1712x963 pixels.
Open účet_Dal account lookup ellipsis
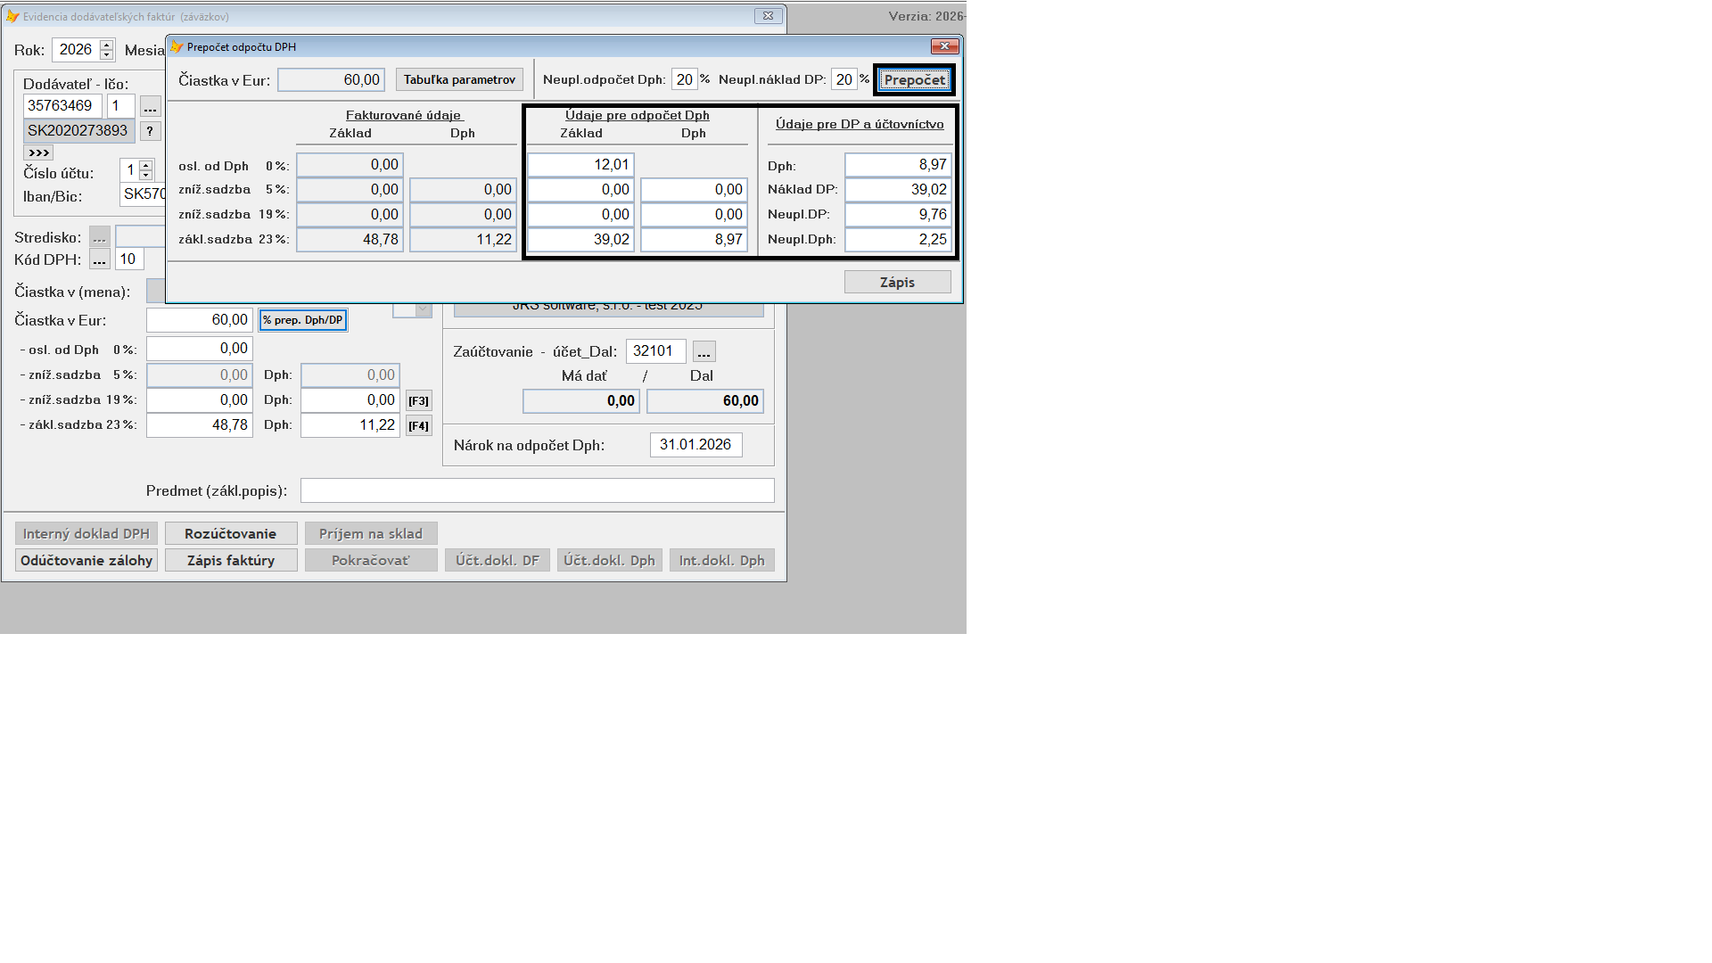click(x=704, y=351)
